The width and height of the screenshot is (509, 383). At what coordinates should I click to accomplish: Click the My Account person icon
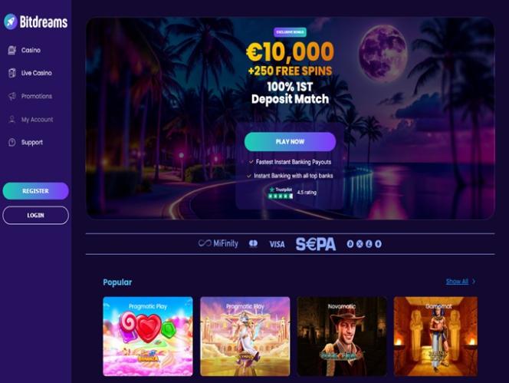click(x=12, y=119)
